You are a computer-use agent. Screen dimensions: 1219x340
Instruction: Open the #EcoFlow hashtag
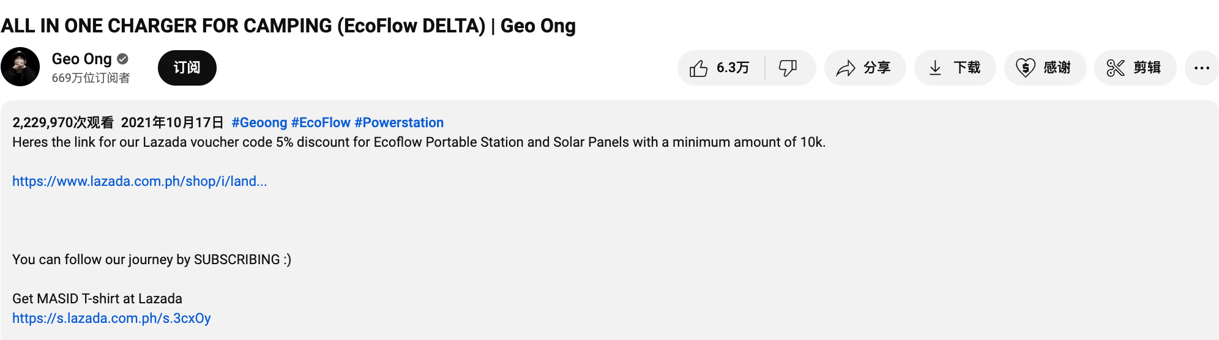[x=321, y=122]
